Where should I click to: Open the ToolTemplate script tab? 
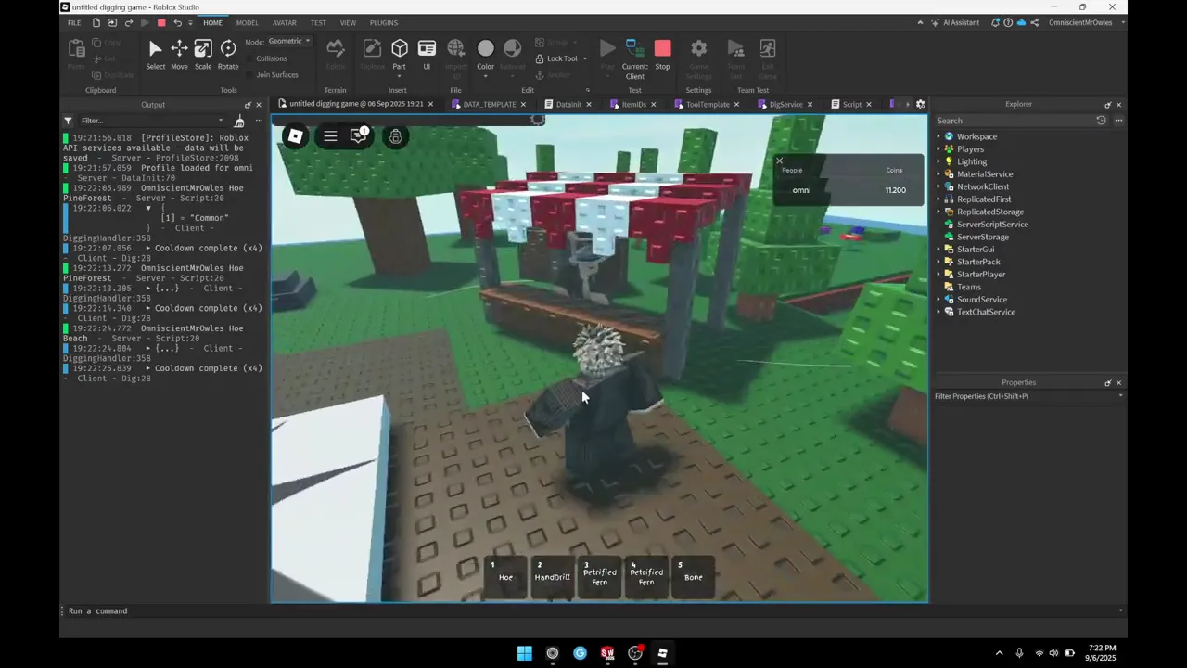[708, 104]
